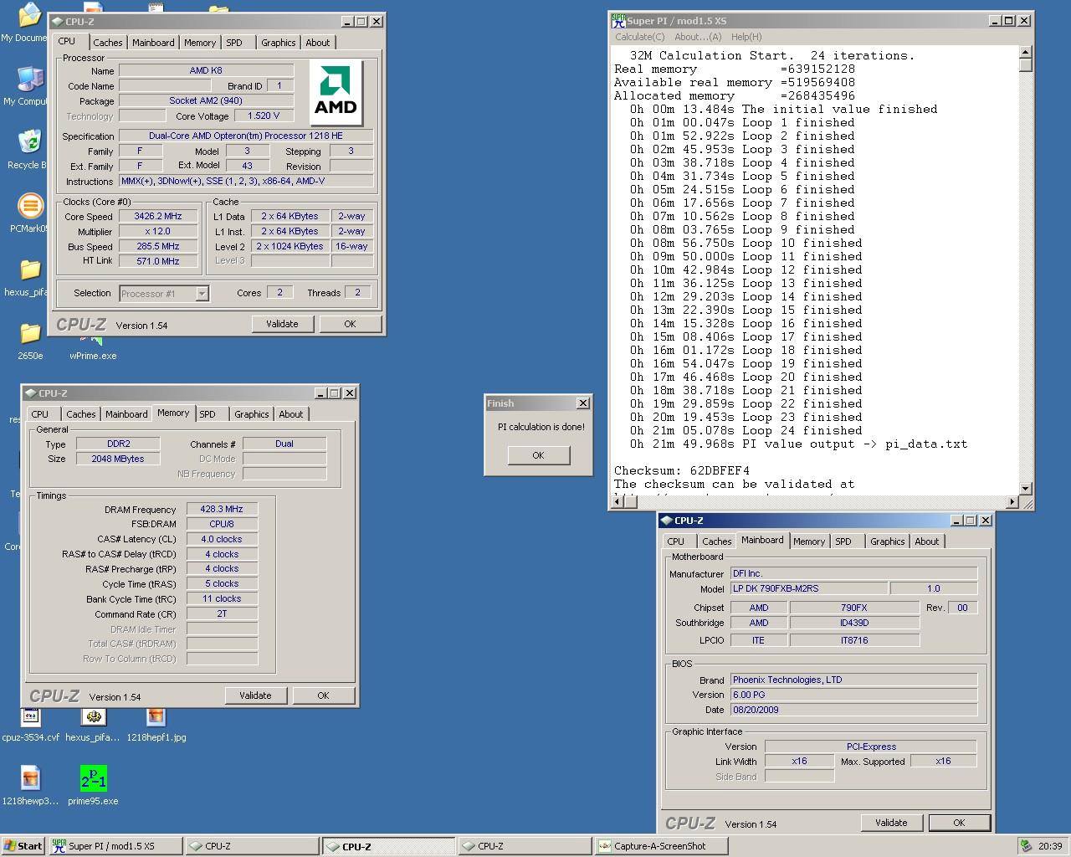Click the DRAM Frequency 428.3 MHz field

[x=222, y=509]
